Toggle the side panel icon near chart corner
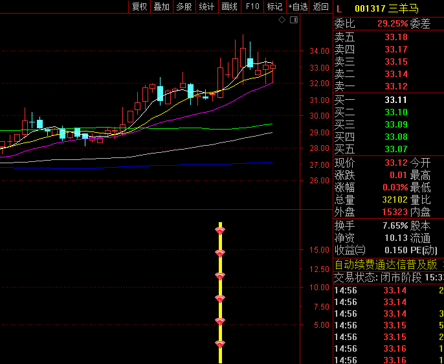Screen dimensions: 444x364 294,20
